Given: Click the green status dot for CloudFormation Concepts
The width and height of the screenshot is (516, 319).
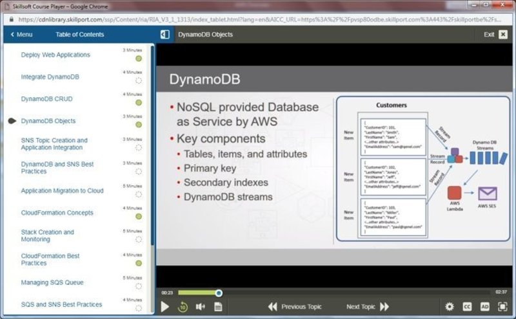Looking at the screenshot, I should click(x=139, y=217).
